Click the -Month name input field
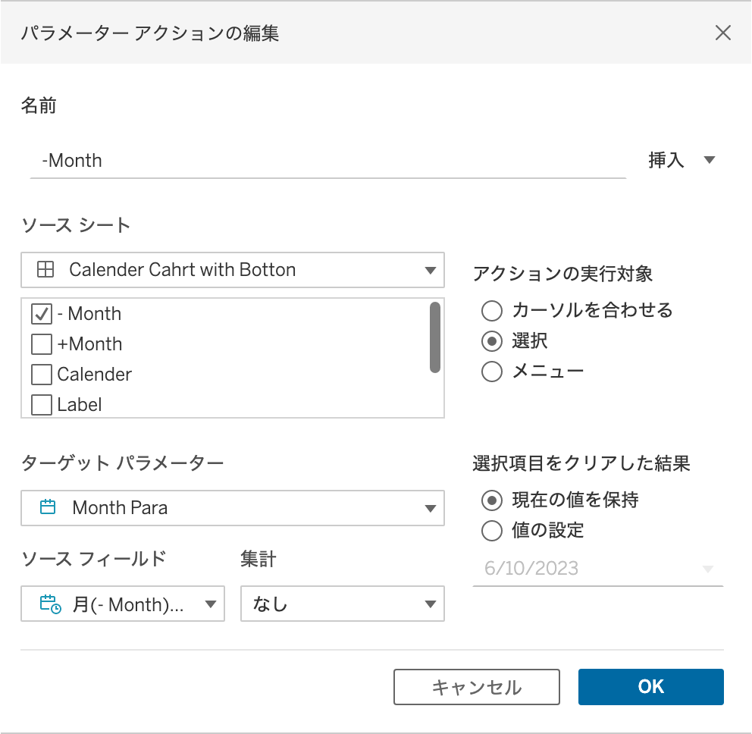This screenshot has width=752, height=734. coord(327,161)
